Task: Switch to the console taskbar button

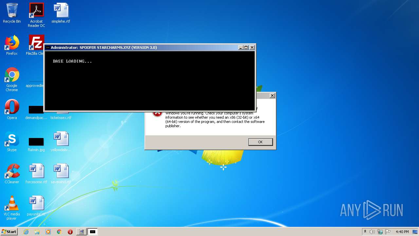Action: [93, 232]
